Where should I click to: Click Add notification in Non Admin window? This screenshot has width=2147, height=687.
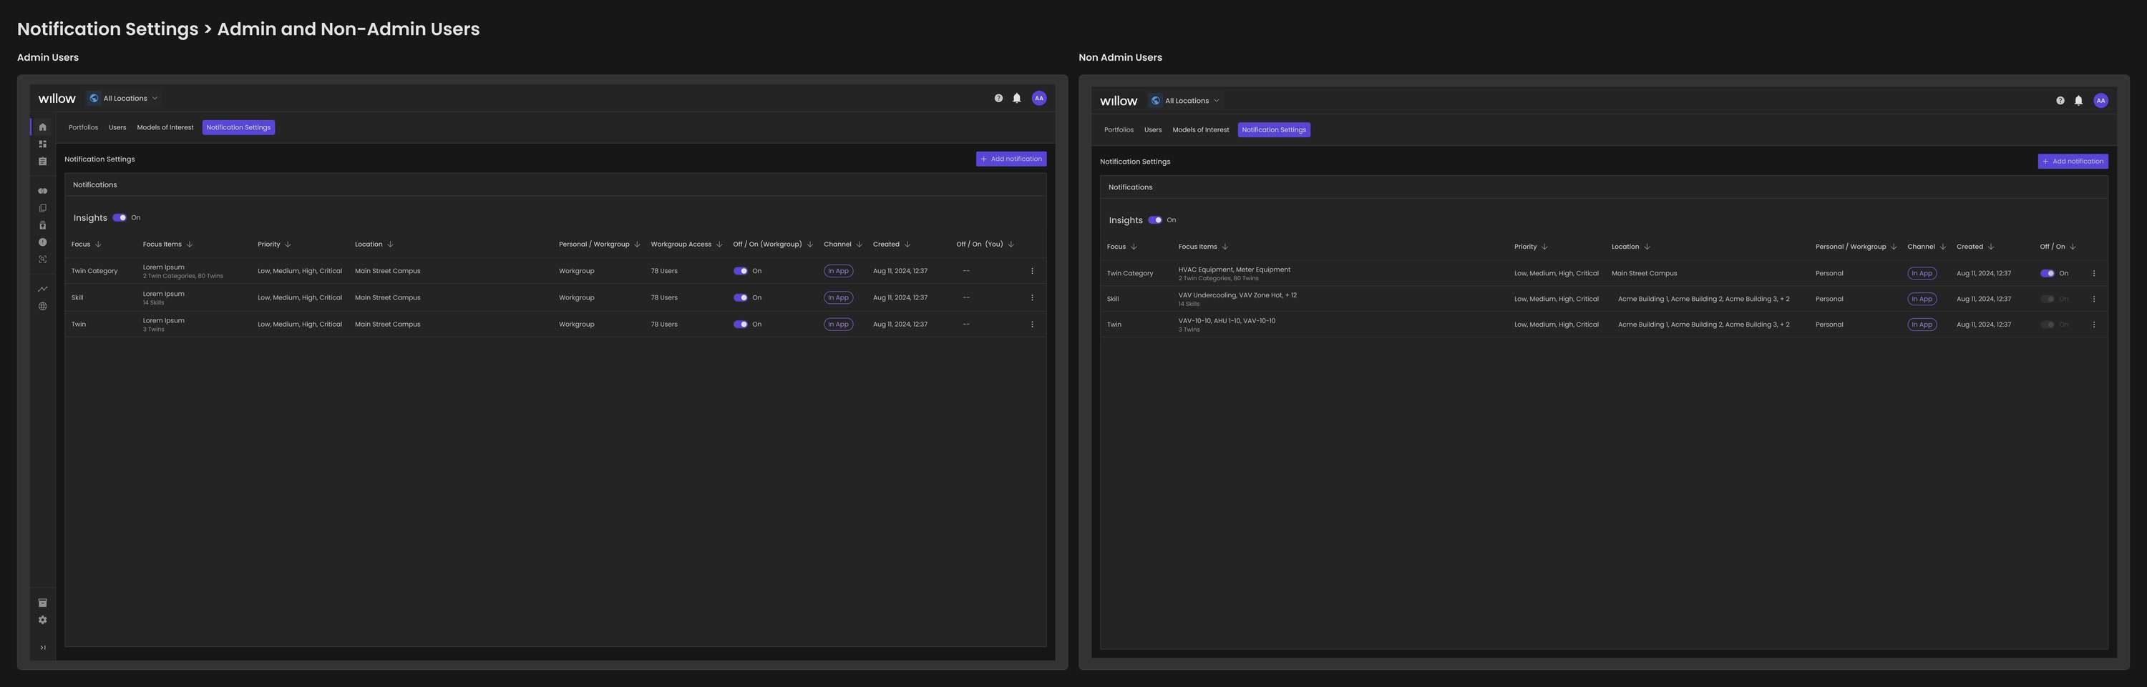(2073, 162)
